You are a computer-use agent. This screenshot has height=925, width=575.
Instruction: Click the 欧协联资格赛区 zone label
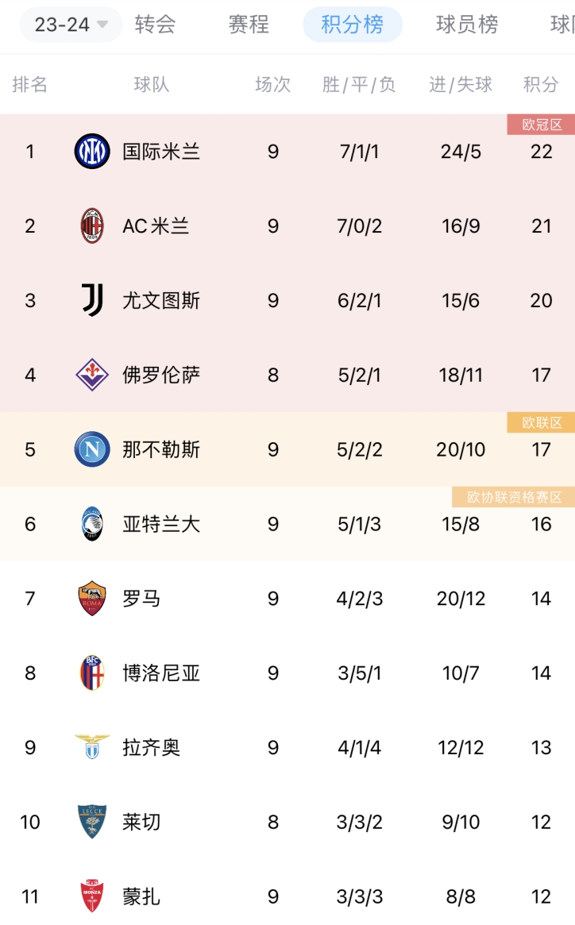click(x=514, y=497)
